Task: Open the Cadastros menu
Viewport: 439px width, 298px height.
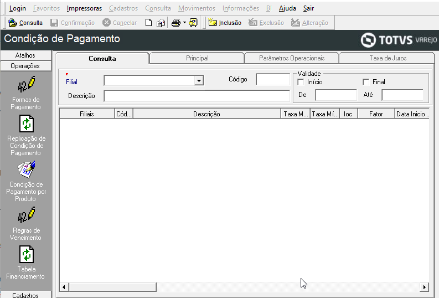Action: [123, 8]
